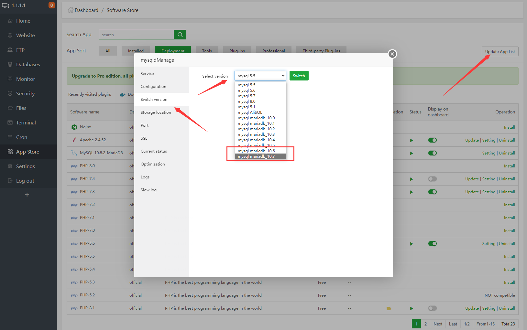
Task: Select mysql mariadb_10.3 option
Action: point(260,134)
